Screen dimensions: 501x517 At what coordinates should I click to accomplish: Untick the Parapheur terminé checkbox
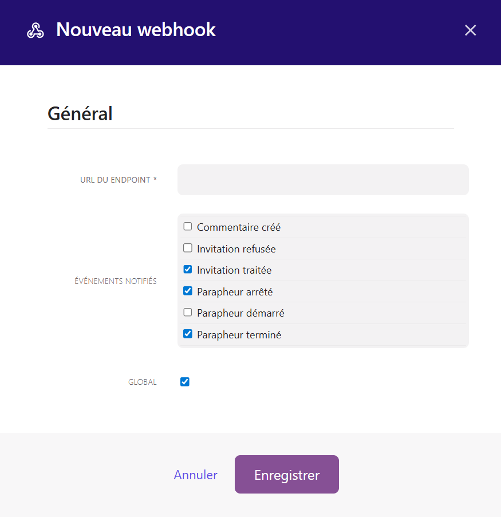coord(188,334)
